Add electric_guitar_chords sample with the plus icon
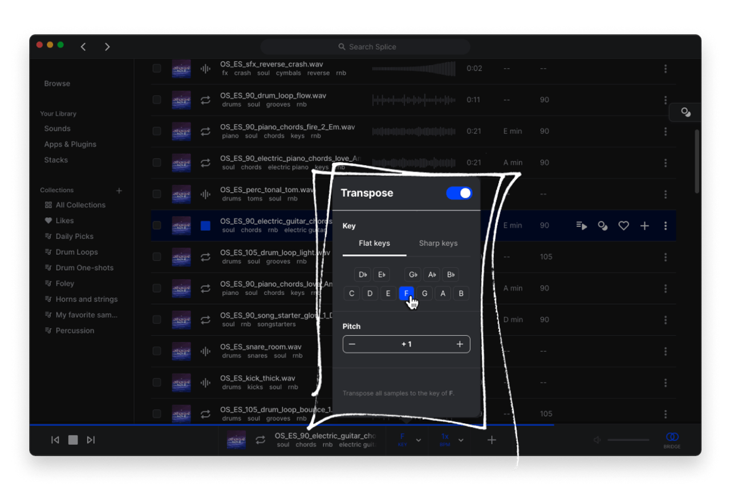 [644, 226]
